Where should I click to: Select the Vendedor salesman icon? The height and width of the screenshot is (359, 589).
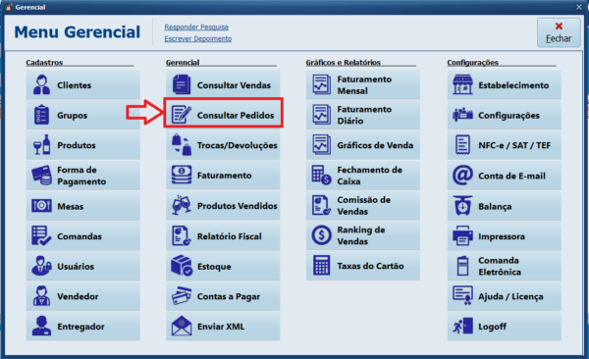pyautogui.click(x=41, y=296)
